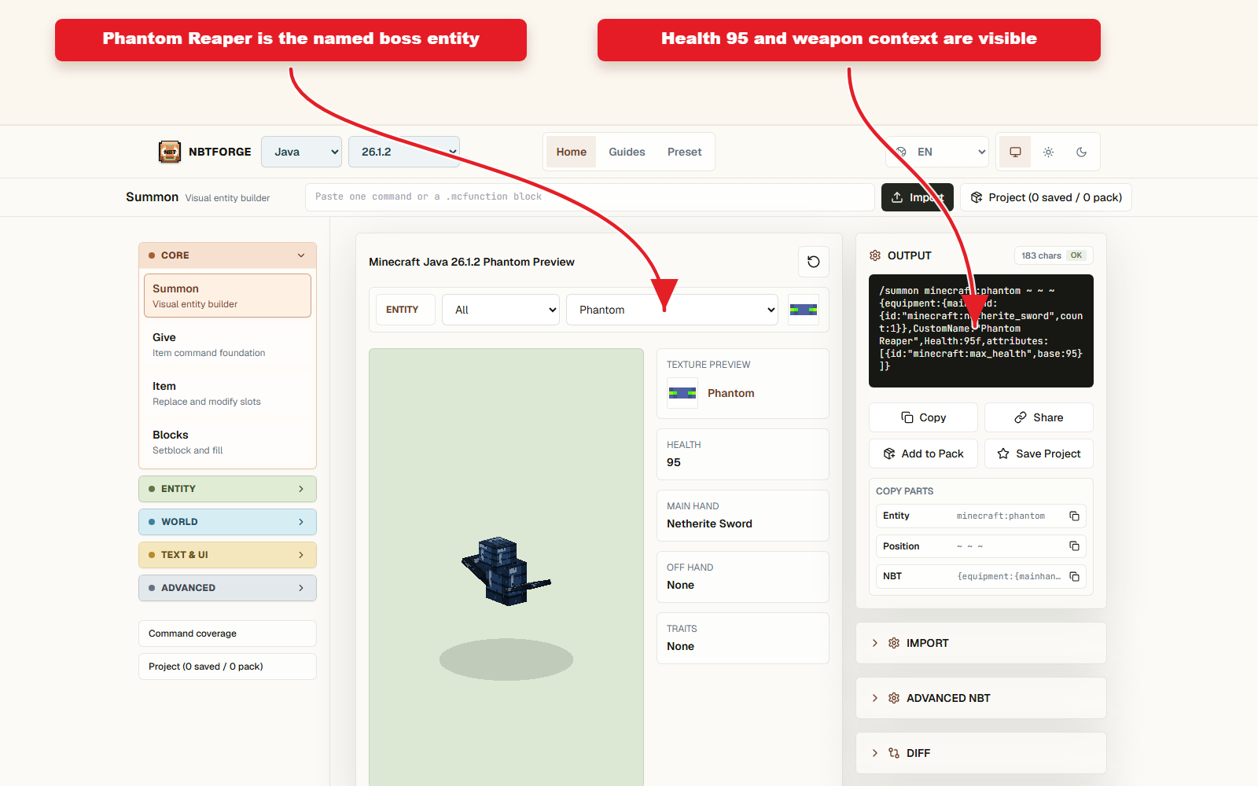Expand the TEXT & UI sidebar section
1258x786 pixels.
[x=227, y=555]
